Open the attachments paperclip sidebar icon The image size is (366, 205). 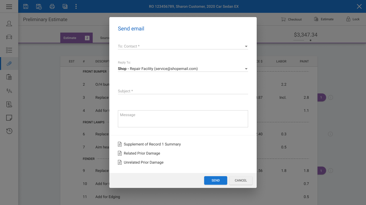point(9,64)
